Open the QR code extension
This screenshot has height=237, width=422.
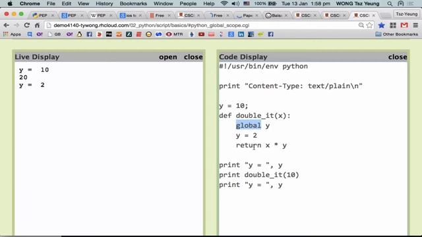tap(393, 25)
